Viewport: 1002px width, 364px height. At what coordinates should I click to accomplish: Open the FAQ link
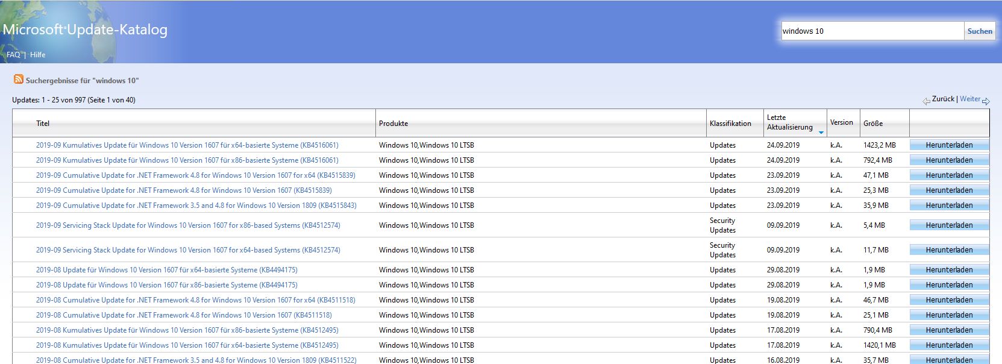(13, 55)
